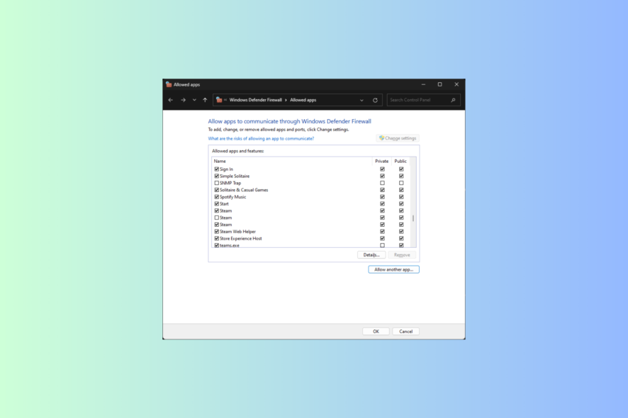628x418 pixels.
Task: Click the shield icon on Change settings
Action: 381,138
